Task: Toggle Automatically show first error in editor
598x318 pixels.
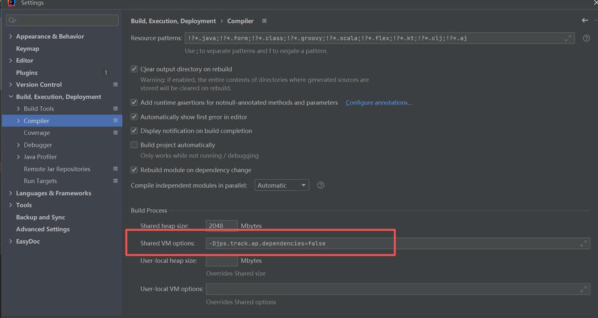Action: 134,117
